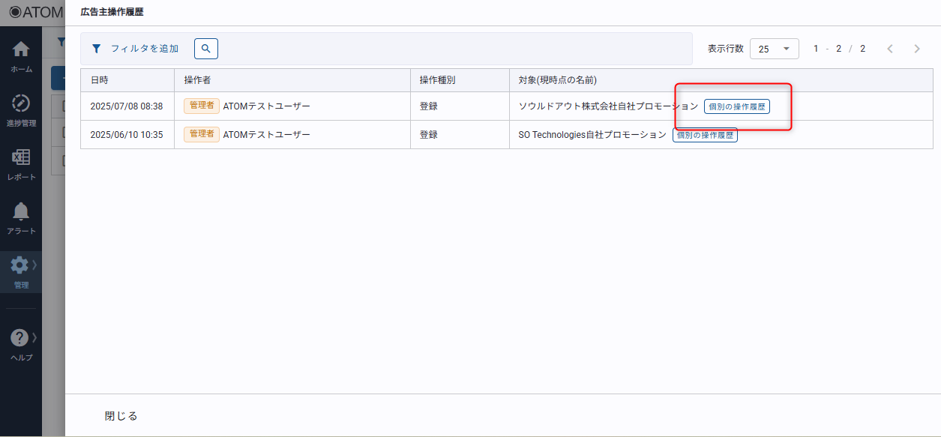Go to previous page of results
Screen dimensions: 941x437
tap(890, 49)
